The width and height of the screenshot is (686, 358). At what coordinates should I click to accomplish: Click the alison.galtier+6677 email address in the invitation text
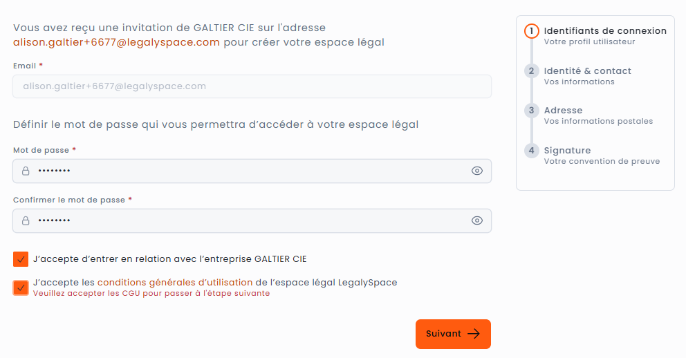(116, 42)
